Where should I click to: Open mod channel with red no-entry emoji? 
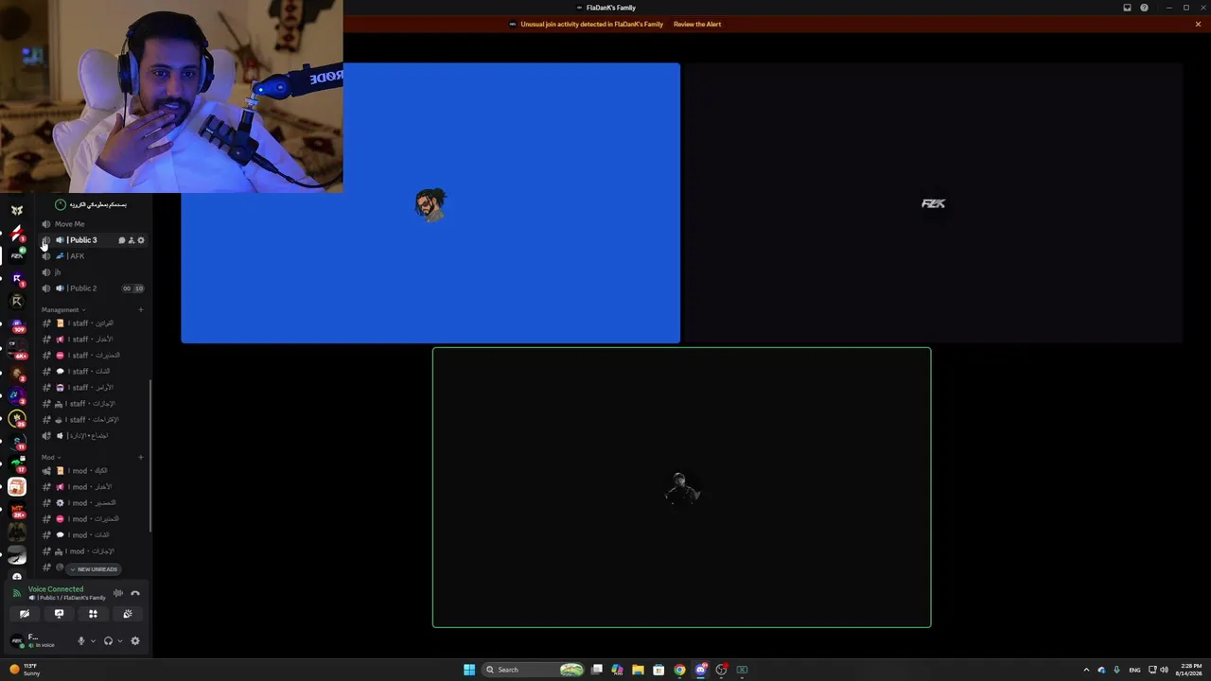pos(93,519)
